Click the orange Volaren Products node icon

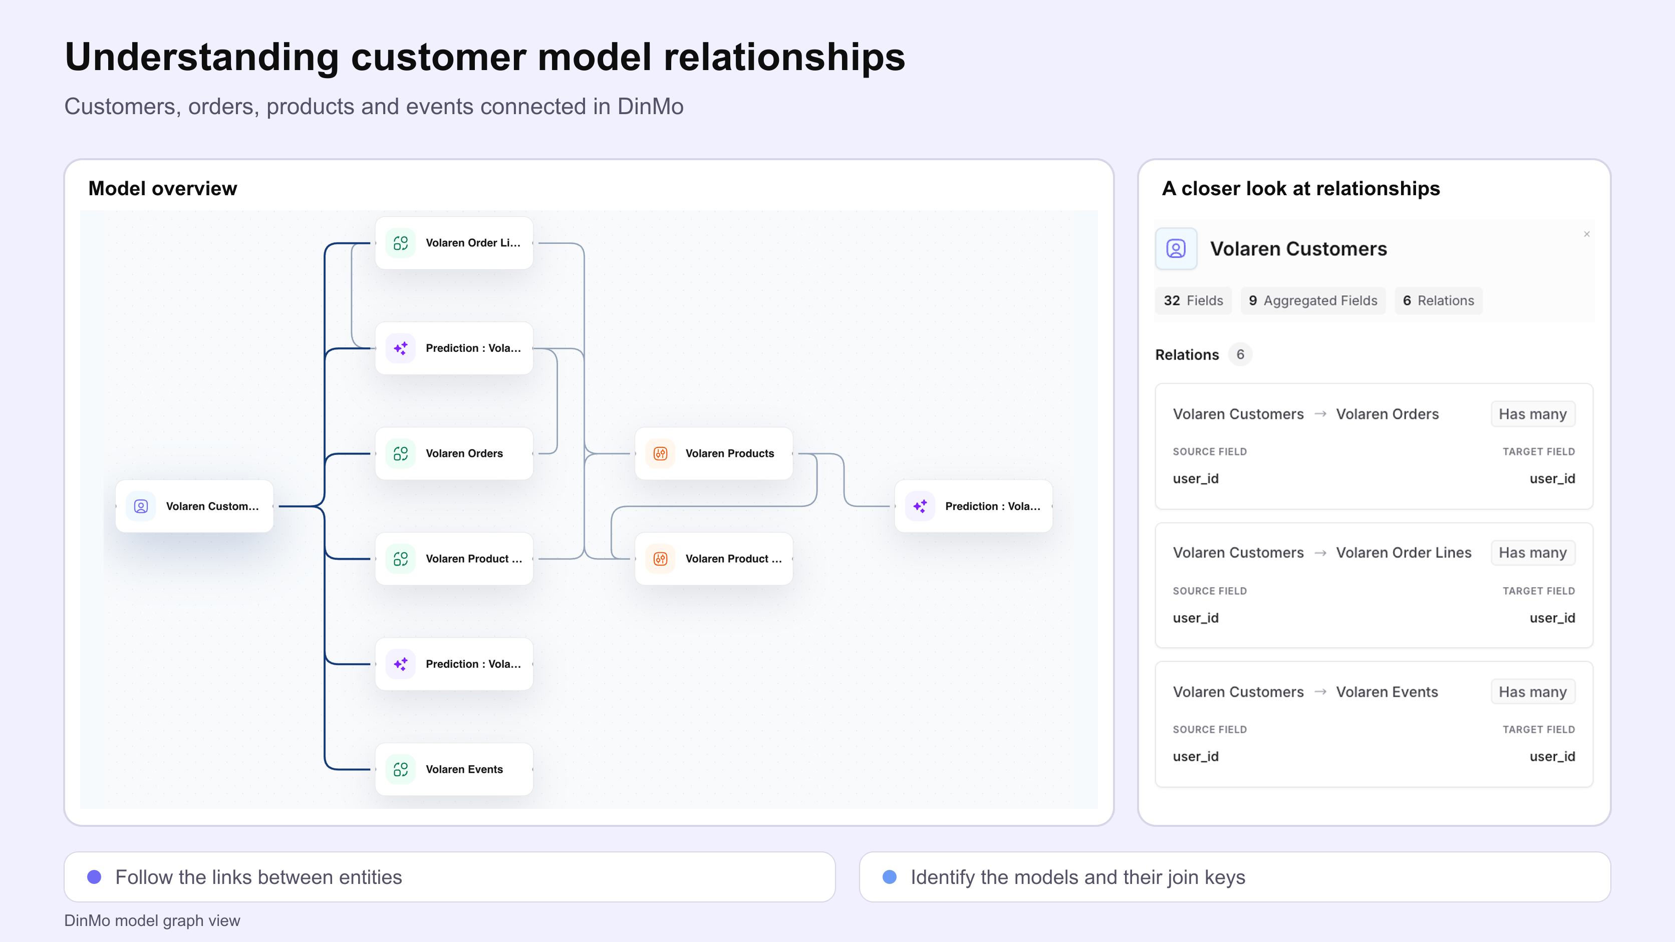point(660,453)
